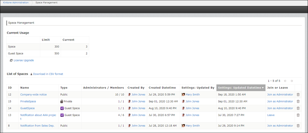This screenshot has width=308, height=133.
Task: Click the Name column header
Action: coord(25,88)
